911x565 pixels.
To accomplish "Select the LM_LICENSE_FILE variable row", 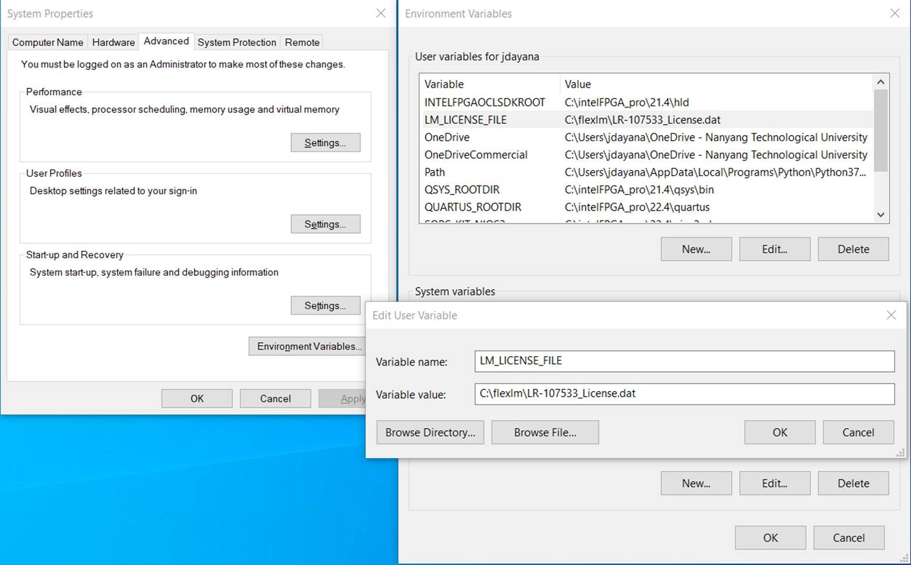I will pos(582,120).
